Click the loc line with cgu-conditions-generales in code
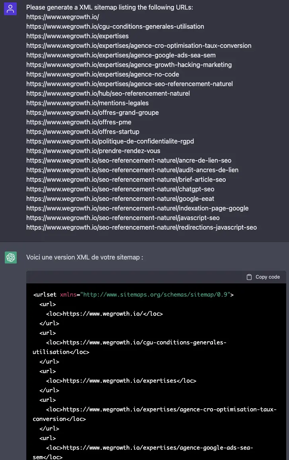 129,347
